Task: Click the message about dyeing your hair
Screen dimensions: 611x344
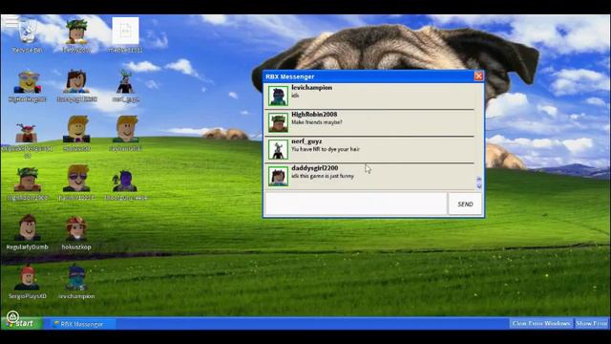Action: click(x=326, y=149)
